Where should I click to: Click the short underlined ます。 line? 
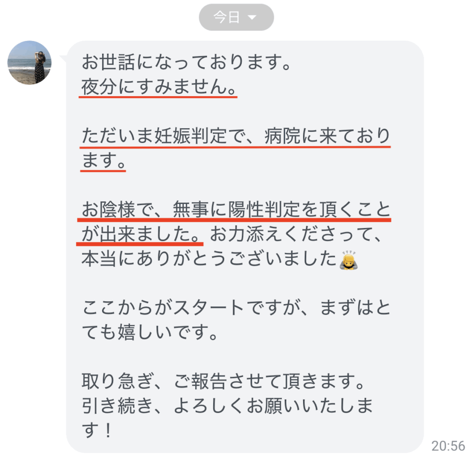(x=104, y=160)
